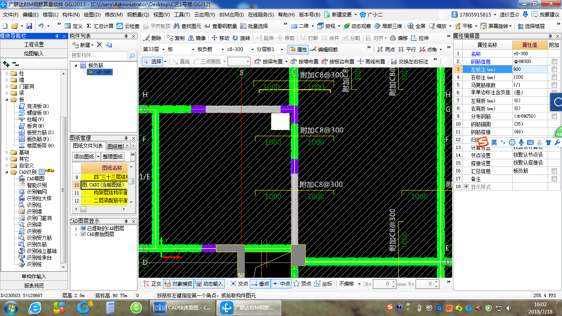Toggle the 属性 properties panel button
Screen dimensions: 562x316
pyautogui.click(x=298, y=49)
